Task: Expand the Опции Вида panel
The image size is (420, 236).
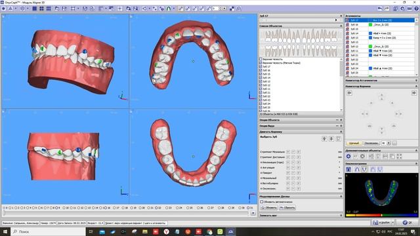Action: [341, 126]
